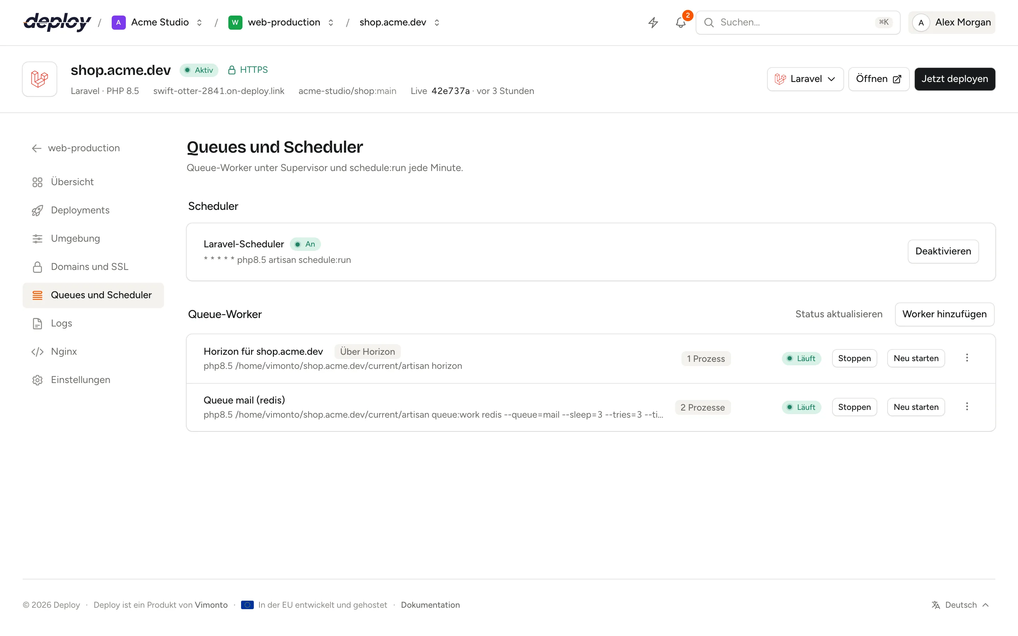Open the Umgebung sidebar item
The image size is (1018, 636).
(93, 238)
